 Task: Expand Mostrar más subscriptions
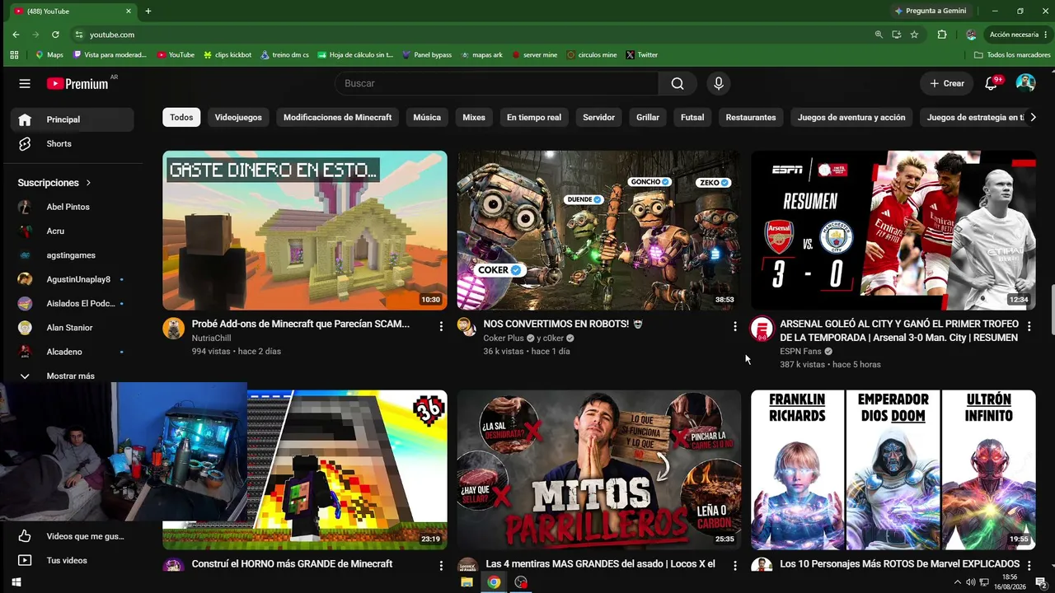pyautogui.click(x=73, y=376)
